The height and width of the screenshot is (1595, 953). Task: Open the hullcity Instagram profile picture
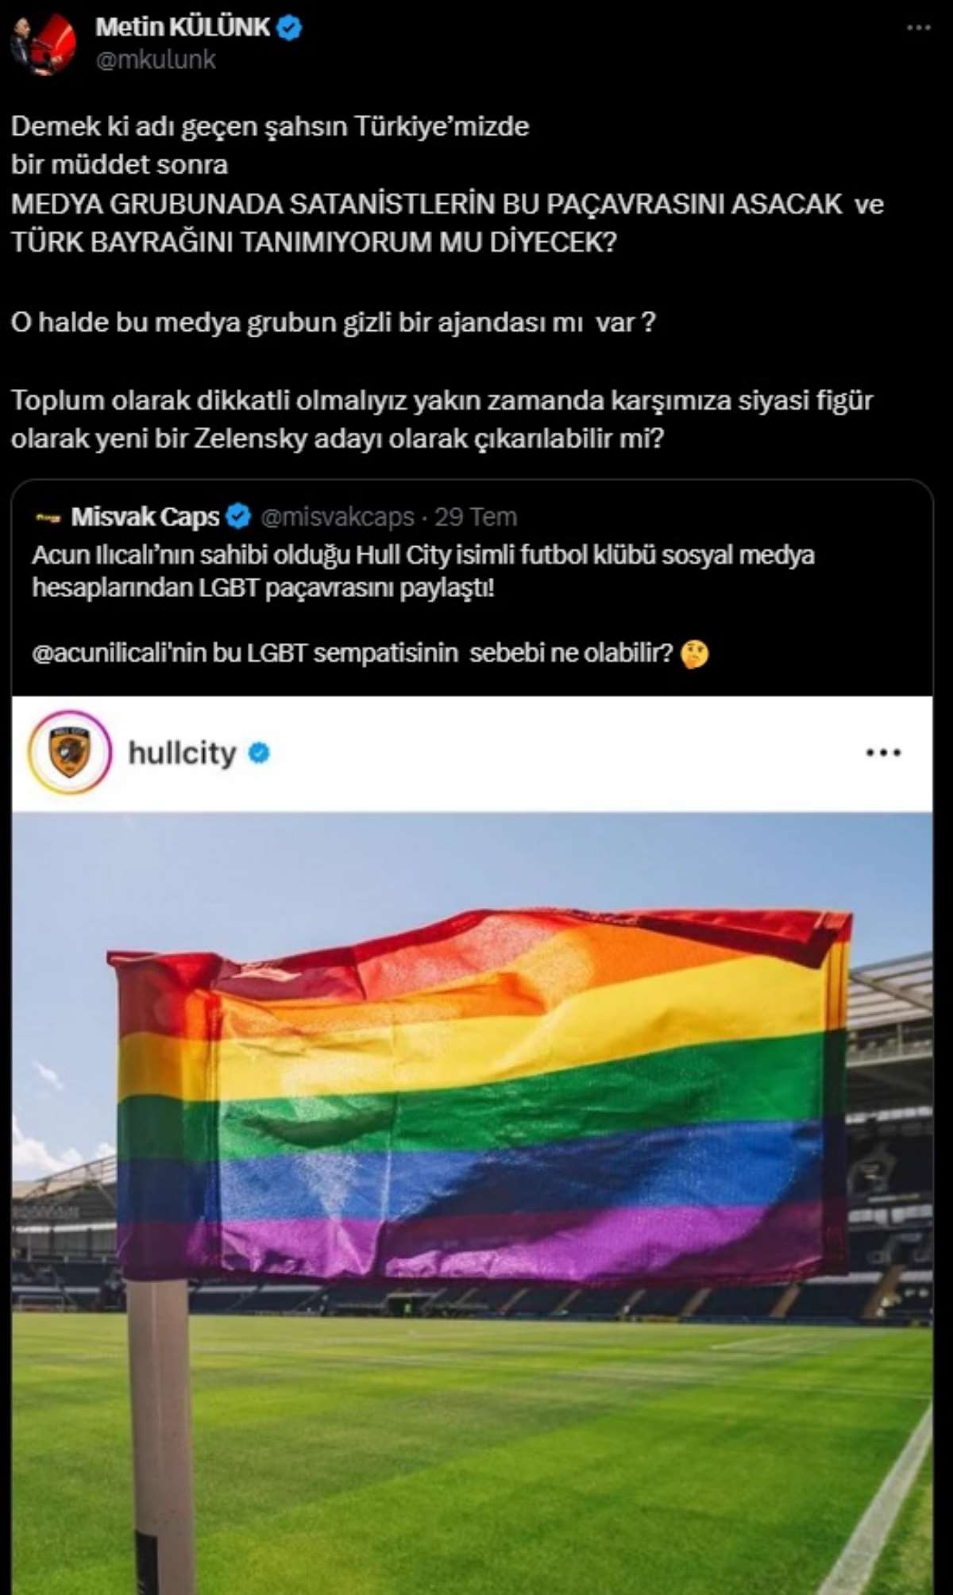click(x=70, y=753)
